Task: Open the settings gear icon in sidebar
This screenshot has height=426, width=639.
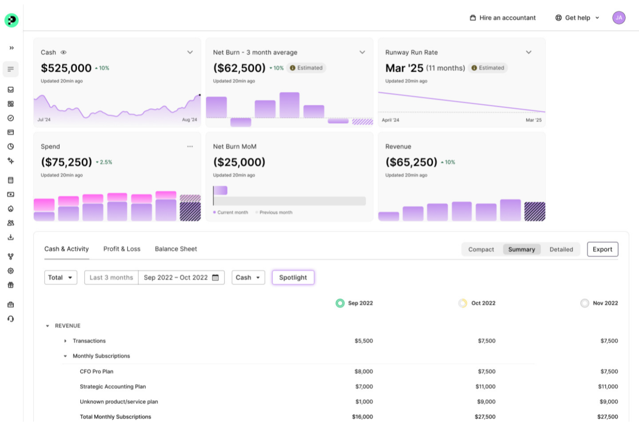Action: tap(11, 271)
